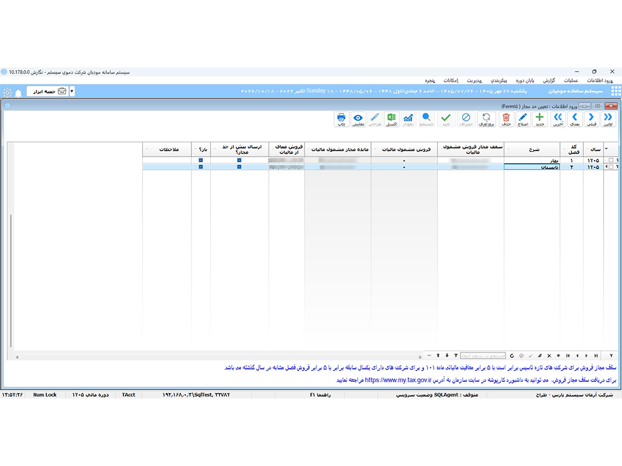Toggle ارسال بیش از حد مجاز for تابستان row
The image size is (622, 466).
(x=239, y=167)
